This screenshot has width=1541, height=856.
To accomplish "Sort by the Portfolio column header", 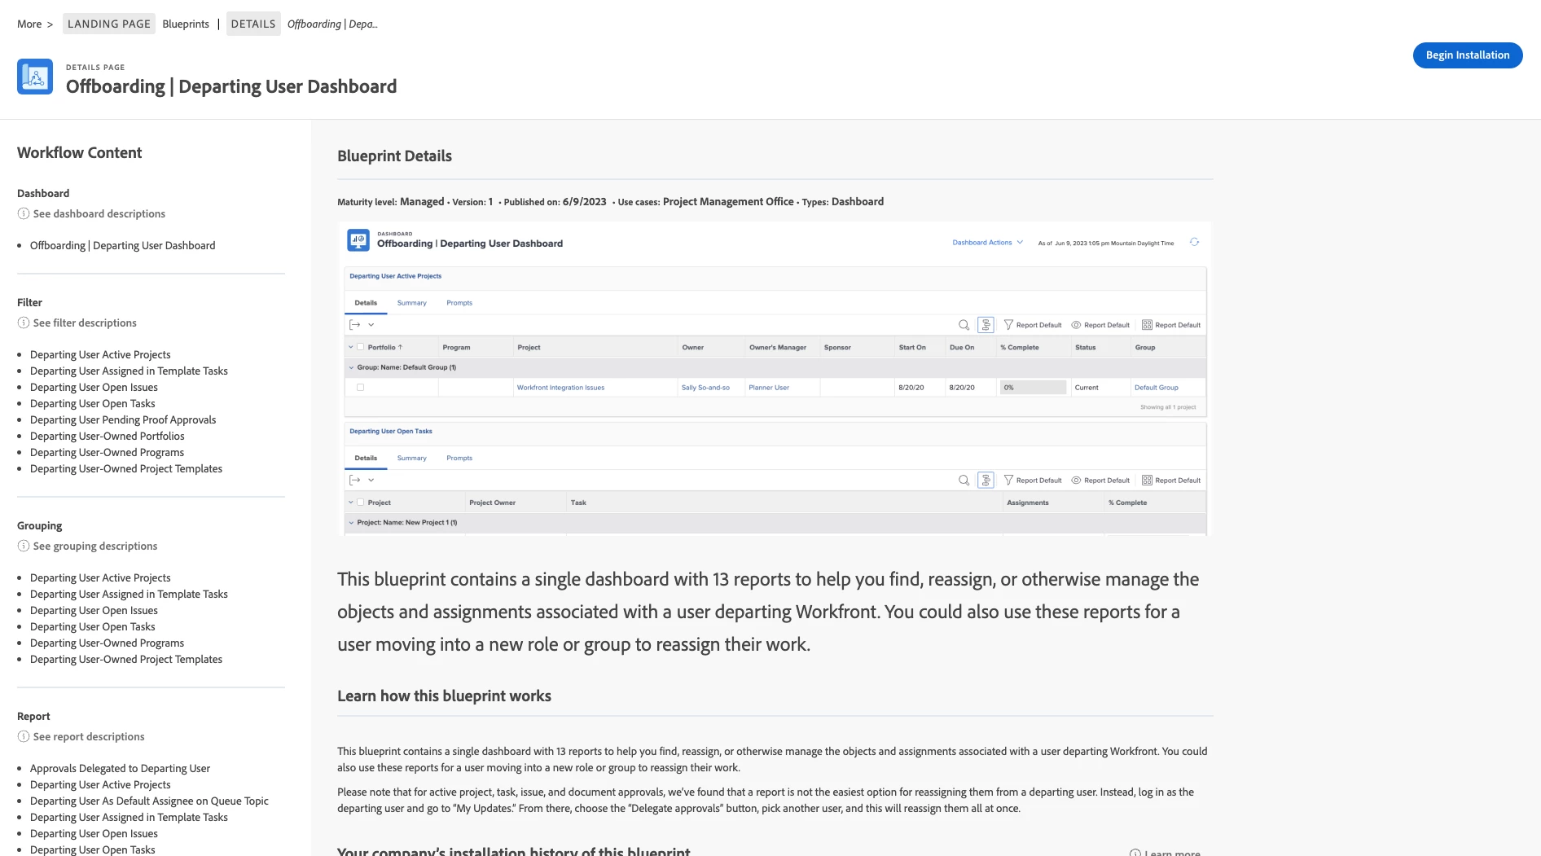I will (x=384, y=347).
